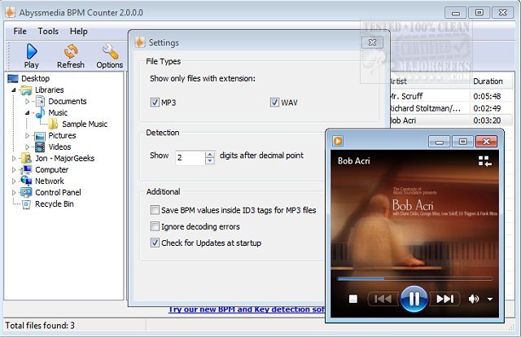
Task: Expand the Jon - MajorGeeks node
Action: tap(14, 159)
